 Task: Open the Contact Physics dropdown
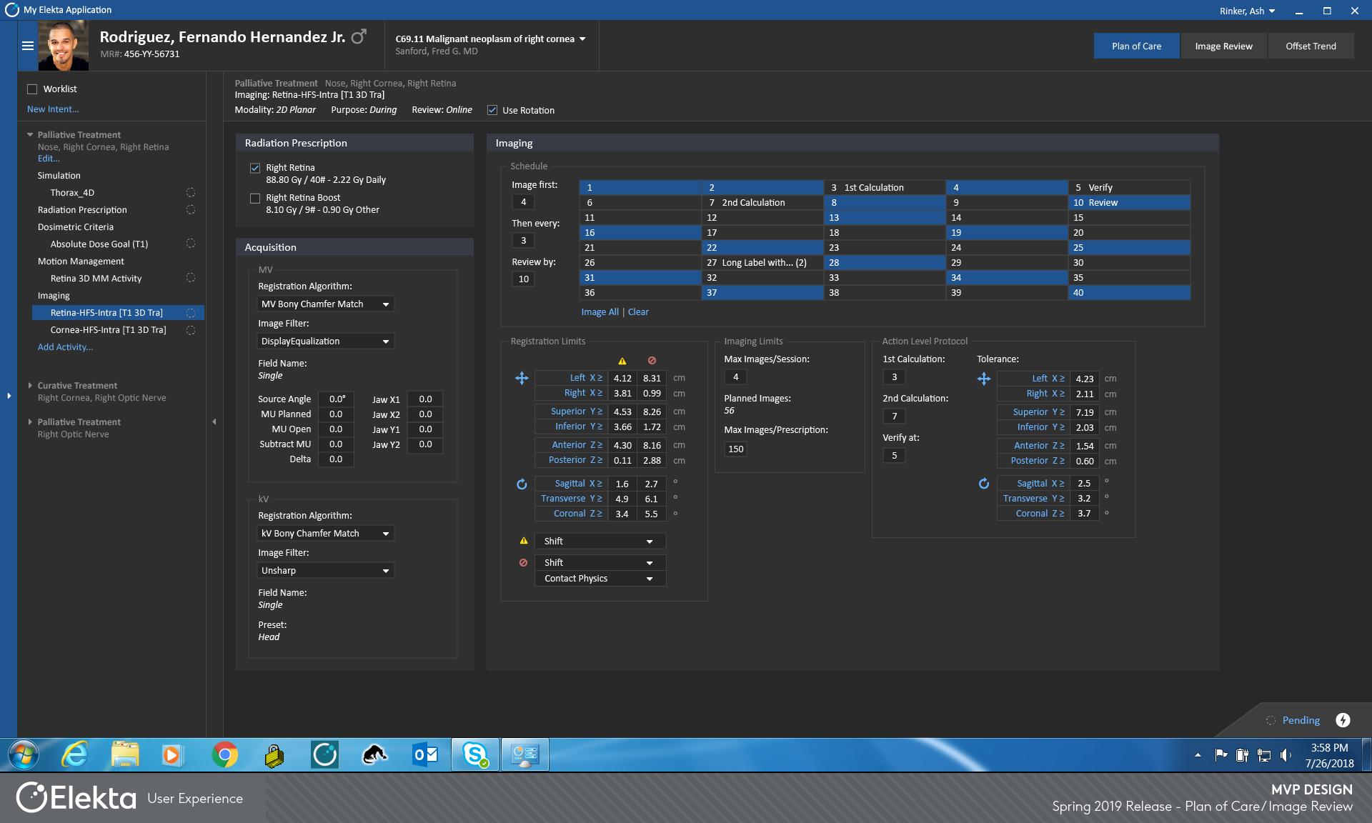[x=600, y=579]
